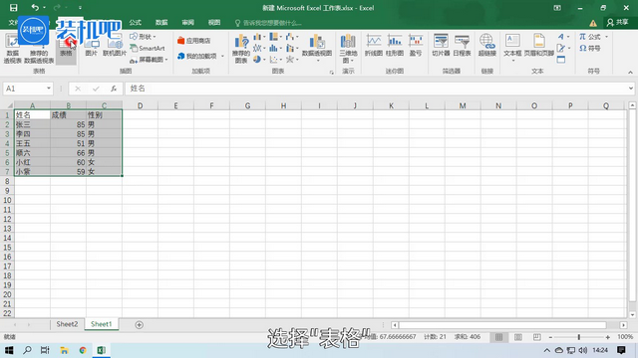The width and height of the screenshot is (638, 358).
Task: Insert a Text Box (文本框)
Action: tap(512, 48)
